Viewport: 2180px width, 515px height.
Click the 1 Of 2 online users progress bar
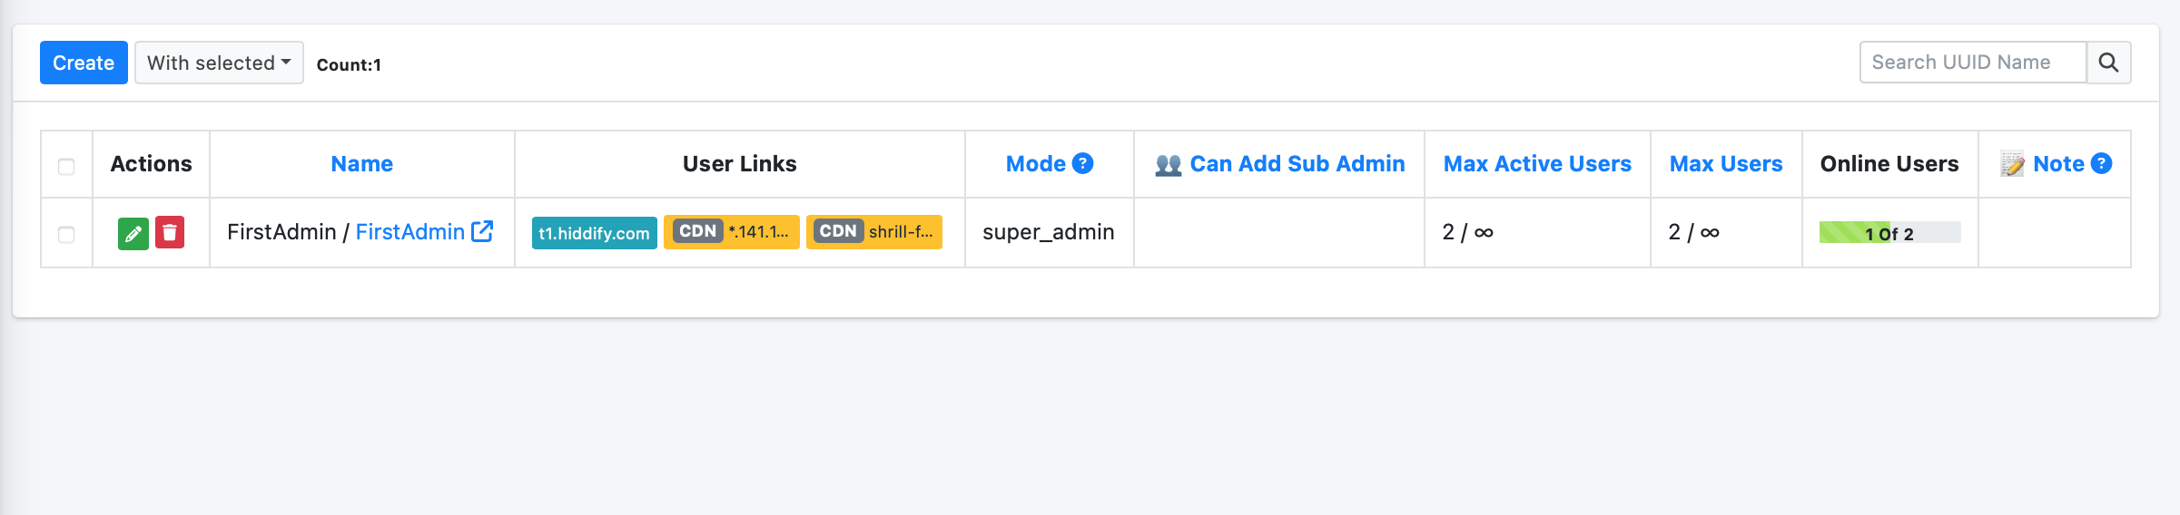click(1889, 233)
